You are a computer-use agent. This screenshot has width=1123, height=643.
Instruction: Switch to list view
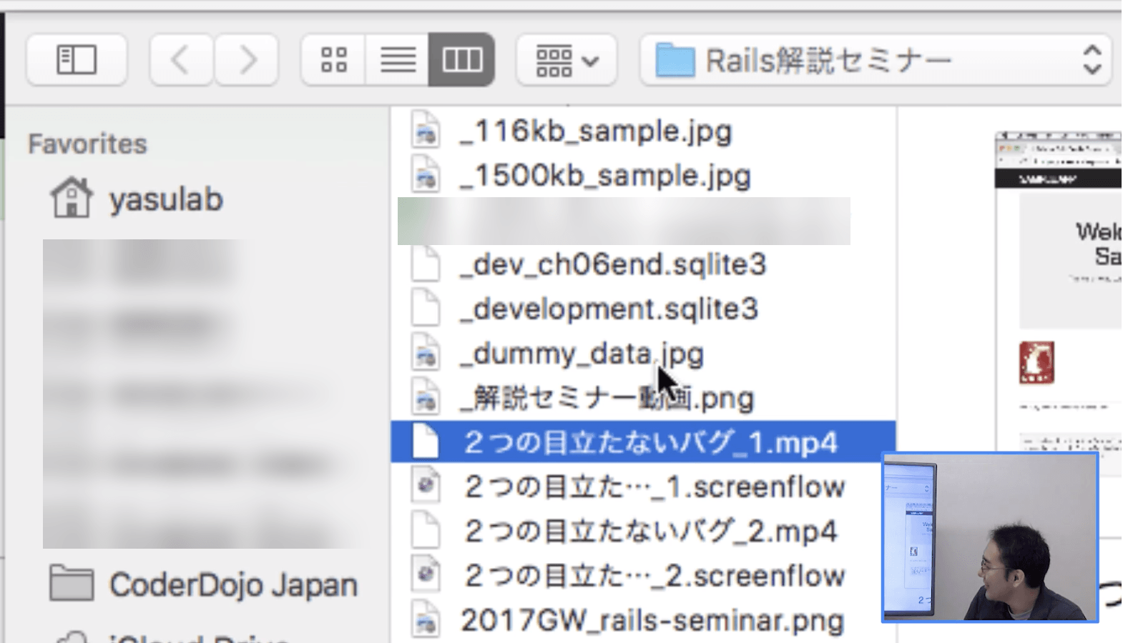(398, 59)
